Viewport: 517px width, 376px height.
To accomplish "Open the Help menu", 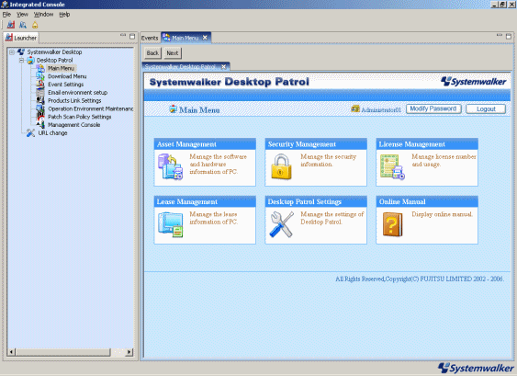I will 64,14.
